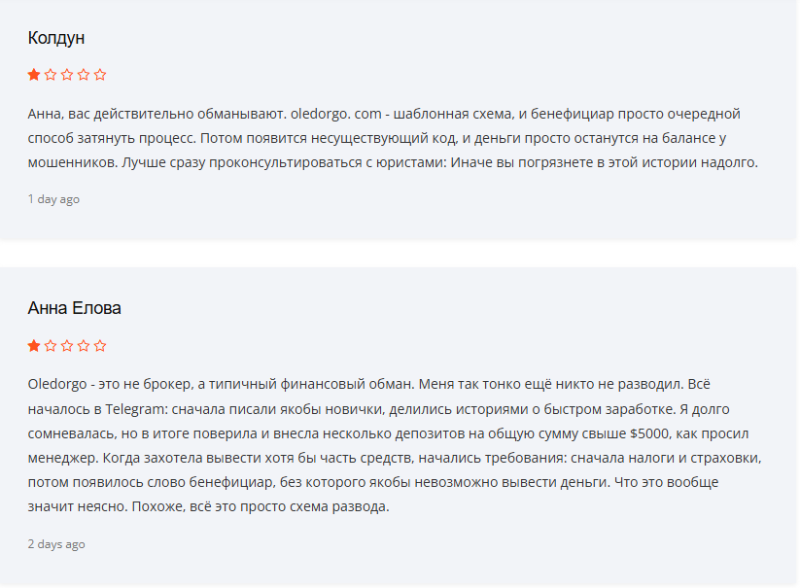Click the fifth star in Анна Елова's rating

tap(100, 346)
